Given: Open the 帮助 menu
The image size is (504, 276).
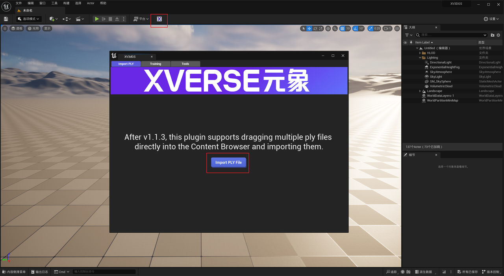Looking at the screenshot, I should pyautogui.click(x=103, y=3).
